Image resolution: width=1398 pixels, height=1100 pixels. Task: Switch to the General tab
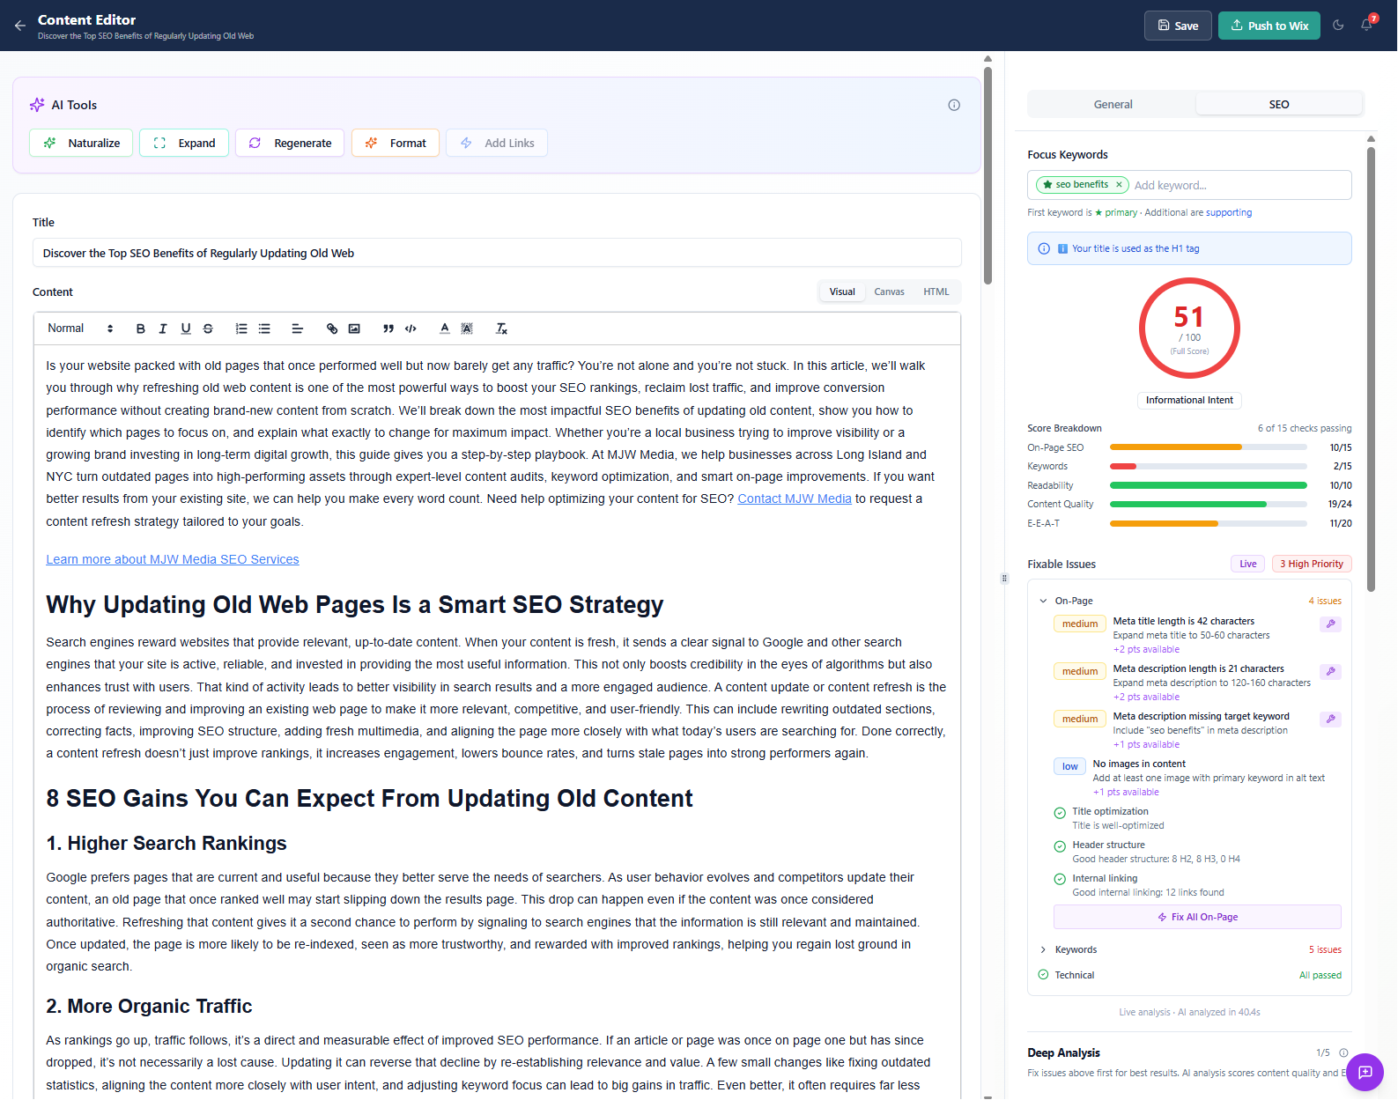(x=1113, y=104)
